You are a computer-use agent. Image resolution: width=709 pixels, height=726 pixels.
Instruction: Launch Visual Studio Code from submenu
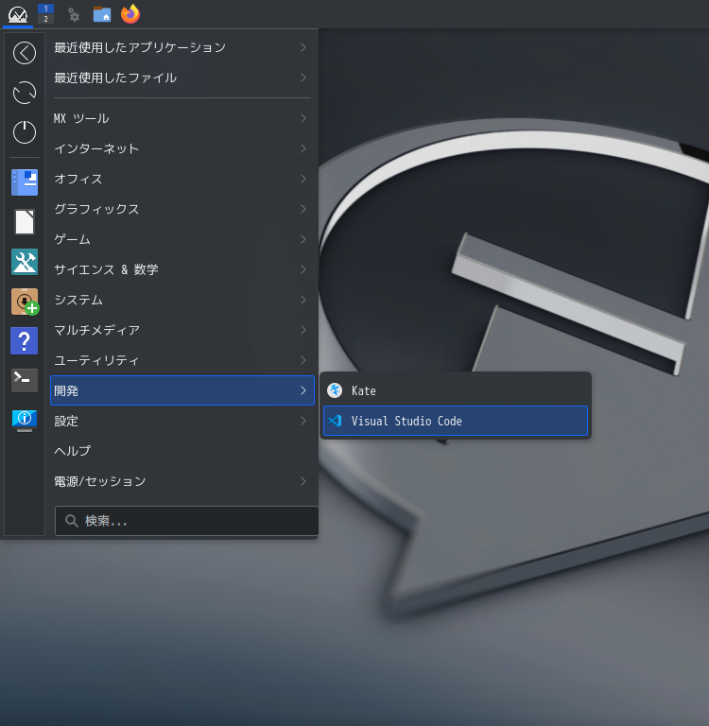click(x=456, y=421)
